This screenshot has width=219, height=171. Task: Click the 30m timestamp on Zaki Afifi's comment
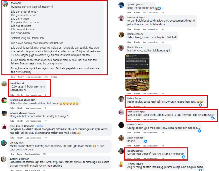click(x=46, y=77)
